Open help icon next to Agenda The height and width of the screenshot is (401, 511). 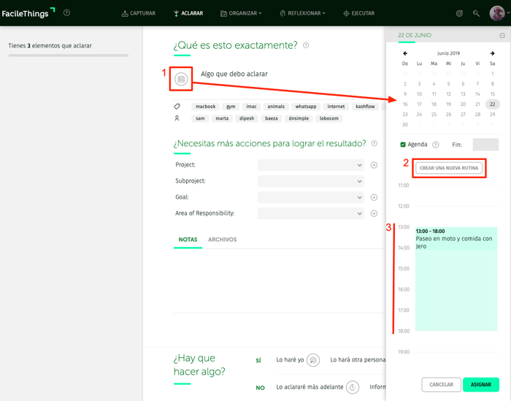click(436, 145)
